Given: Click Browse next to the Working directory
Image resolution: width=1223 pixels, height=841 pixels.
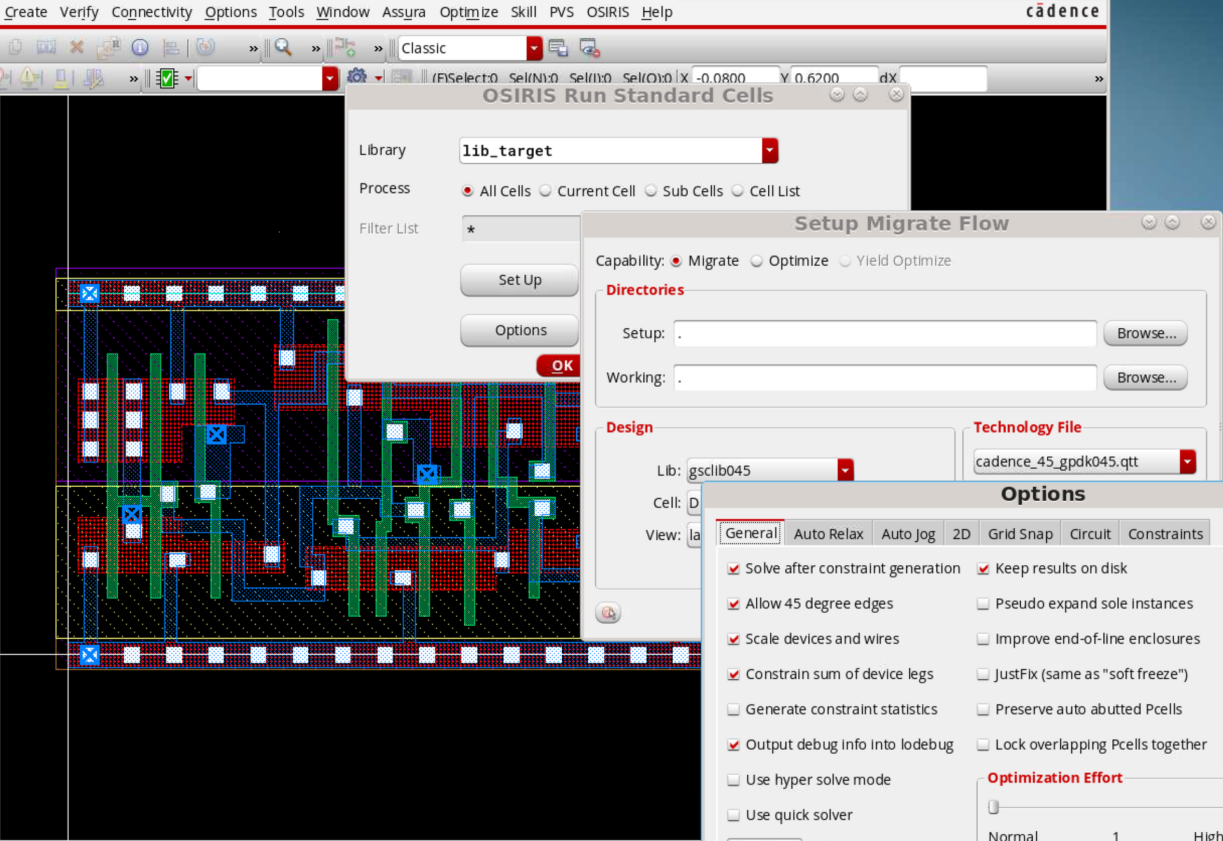Looking at the screenshot, I should click(x=1146, y=378).
